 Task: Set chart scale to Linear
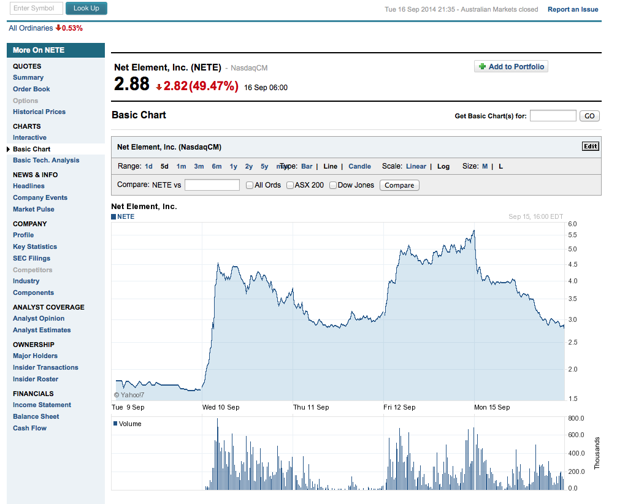pyautogui.click(x=416, y=166)
